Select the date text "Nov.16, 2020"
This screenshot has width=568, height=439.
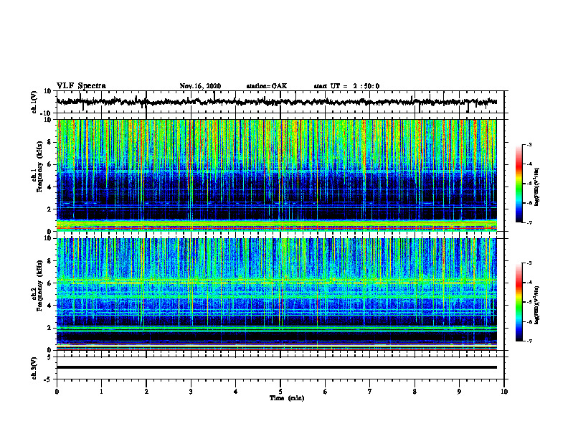click(200, 86)
